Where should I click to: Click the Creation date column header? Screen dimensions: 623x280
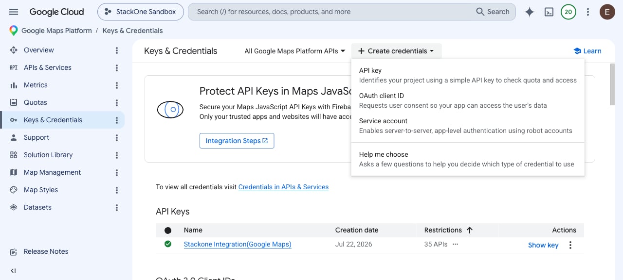click(x=357, y=230)
